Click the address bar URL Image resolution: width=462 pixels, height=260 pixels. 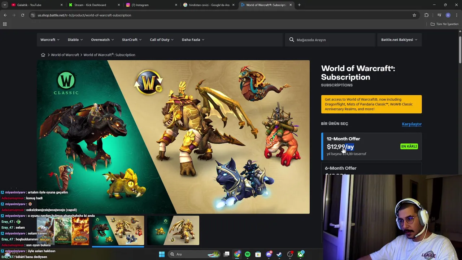click(84, 15)
